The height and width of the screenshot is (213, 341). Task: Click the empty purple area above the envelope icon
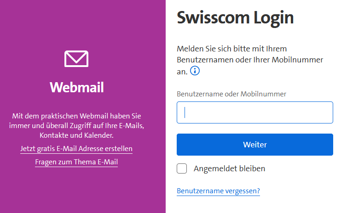(x=76, y=23)
